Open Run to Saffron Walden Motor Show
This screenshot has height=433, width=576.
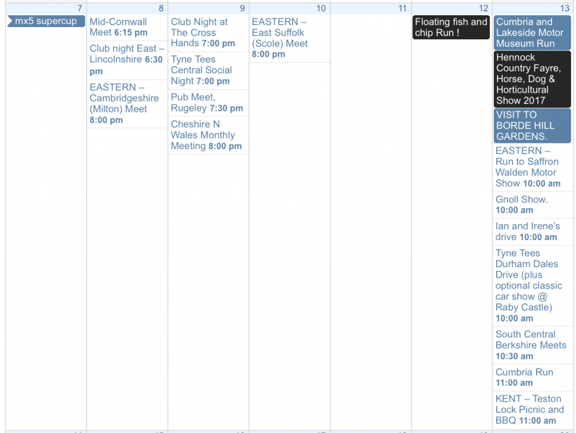528,167
